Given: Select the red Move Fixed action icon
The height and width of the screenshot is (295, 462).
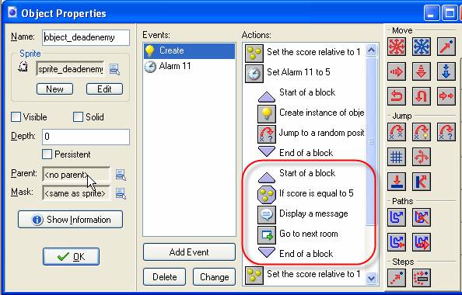Looking at the screenshot, I should pyautogui.click(x=397, y=47).
